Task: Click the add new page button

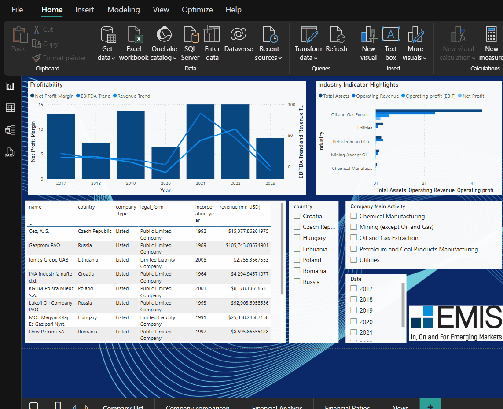Action: pyautogui.click(x=430, y=405)
